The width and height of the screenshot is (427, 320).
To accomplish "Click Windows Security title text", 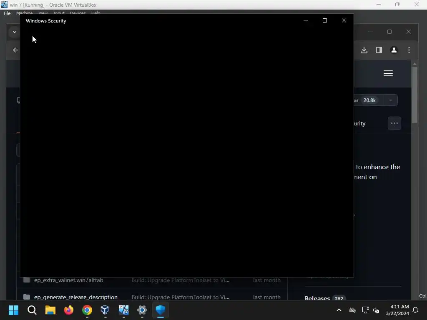I will click(46, 21).
